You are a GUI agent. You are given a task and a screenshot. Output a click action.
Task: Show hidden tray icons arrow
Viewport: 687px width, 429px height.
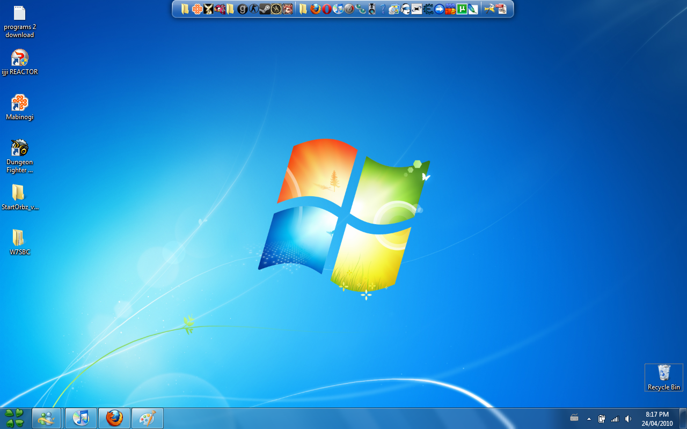click(x=589, y=419)
